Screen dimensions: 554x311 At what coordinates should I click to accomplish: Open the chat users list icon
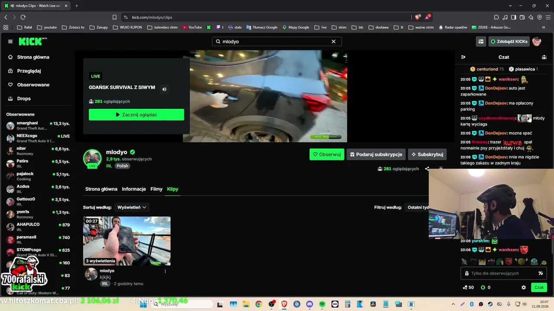(544, 57)
